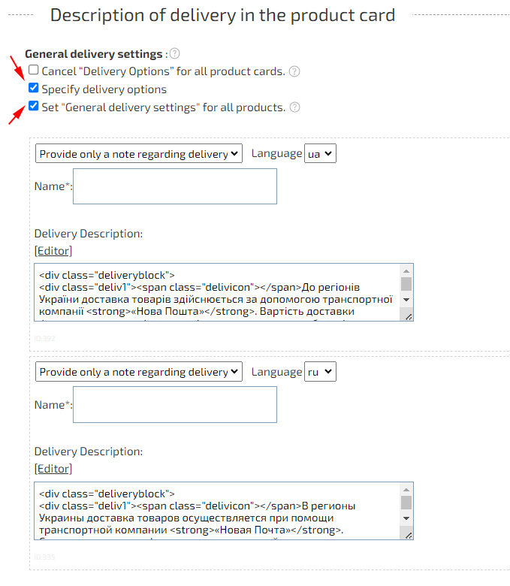Open delivery note type dropdown in ru block

[139, 372]
